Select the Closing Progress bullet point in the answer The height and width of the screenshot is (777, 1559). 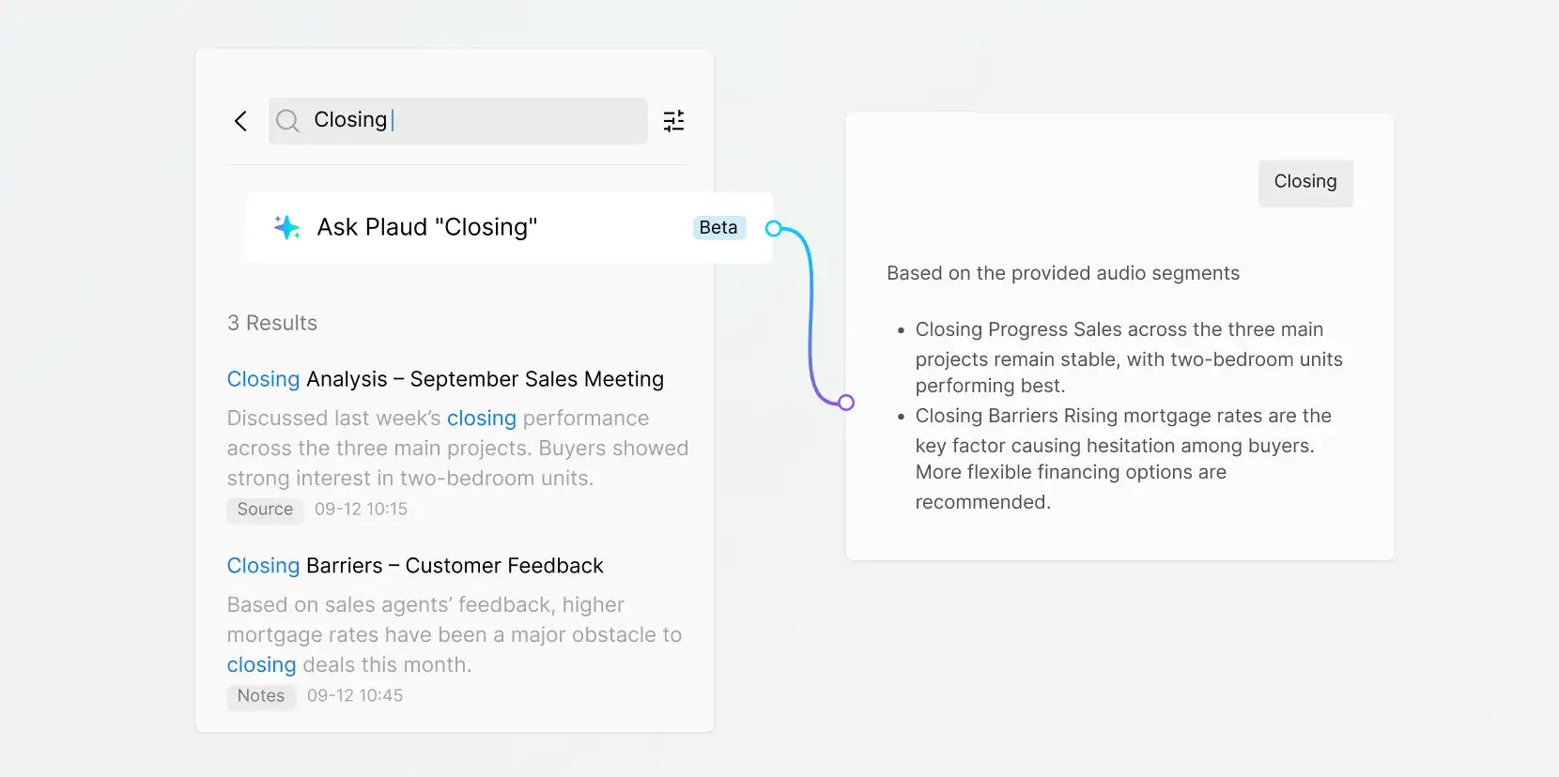[x=1127, y=358]
